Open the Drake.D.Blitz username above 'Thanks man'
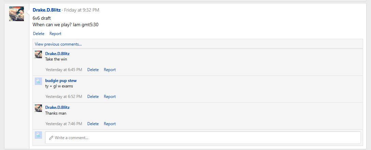Image resolution: width=371 pixels, height=150 pixels. tap(57, 107)
